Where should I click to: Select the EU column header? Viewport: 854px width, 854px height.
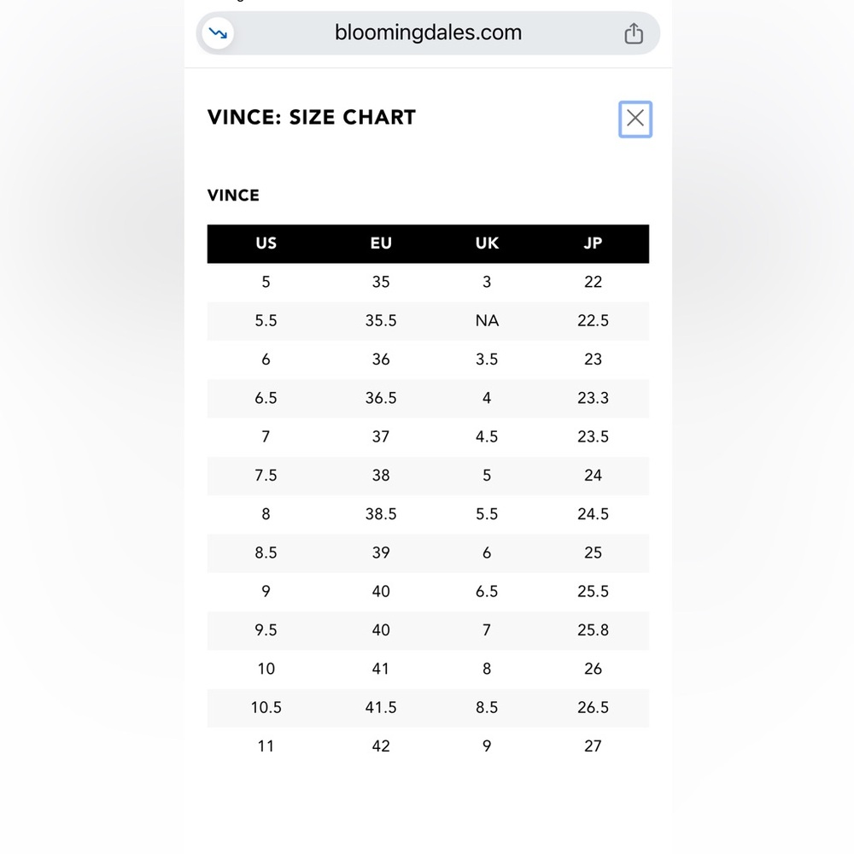(x=381, y=243)
